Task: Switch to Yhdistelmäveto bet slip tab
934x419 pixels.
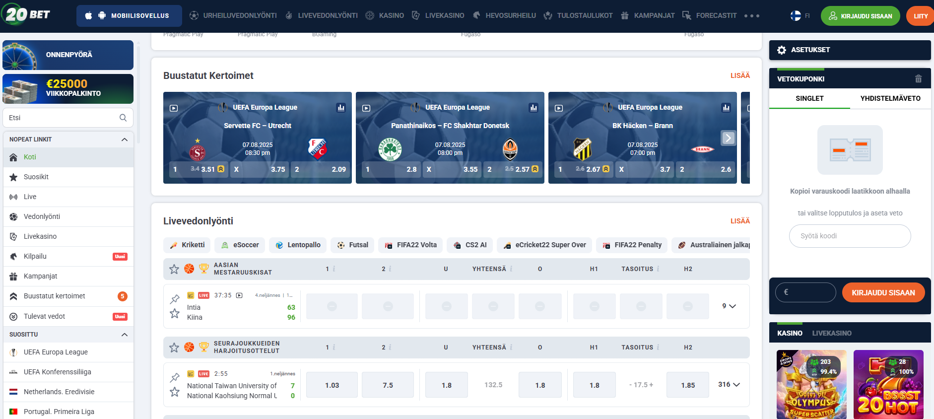Action: coord(890,99)
